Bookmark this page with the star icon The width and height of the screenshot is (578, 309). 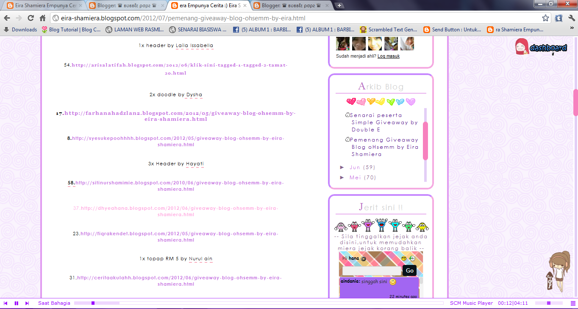click(545, 18)
